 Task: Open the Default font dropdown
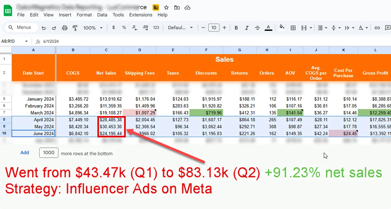pos(180,28)
